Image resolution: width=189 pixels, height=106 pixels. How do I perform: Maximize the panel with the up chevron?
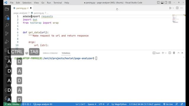tap(178, 53)
